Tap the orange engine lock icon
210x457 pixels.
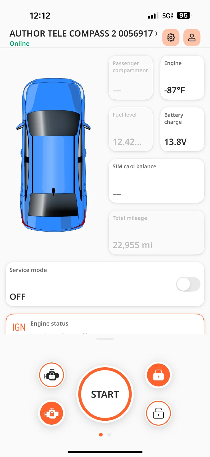point(52,413)
